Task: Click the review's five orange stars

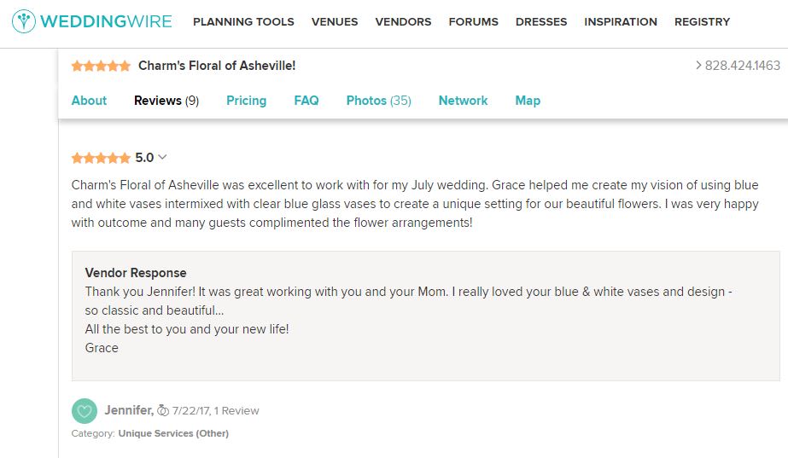Action: (101, 158)
